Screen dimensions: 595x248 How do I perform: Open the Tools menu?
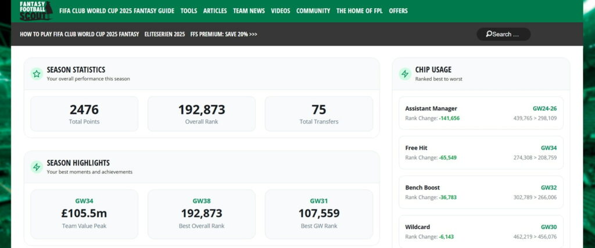189,10
